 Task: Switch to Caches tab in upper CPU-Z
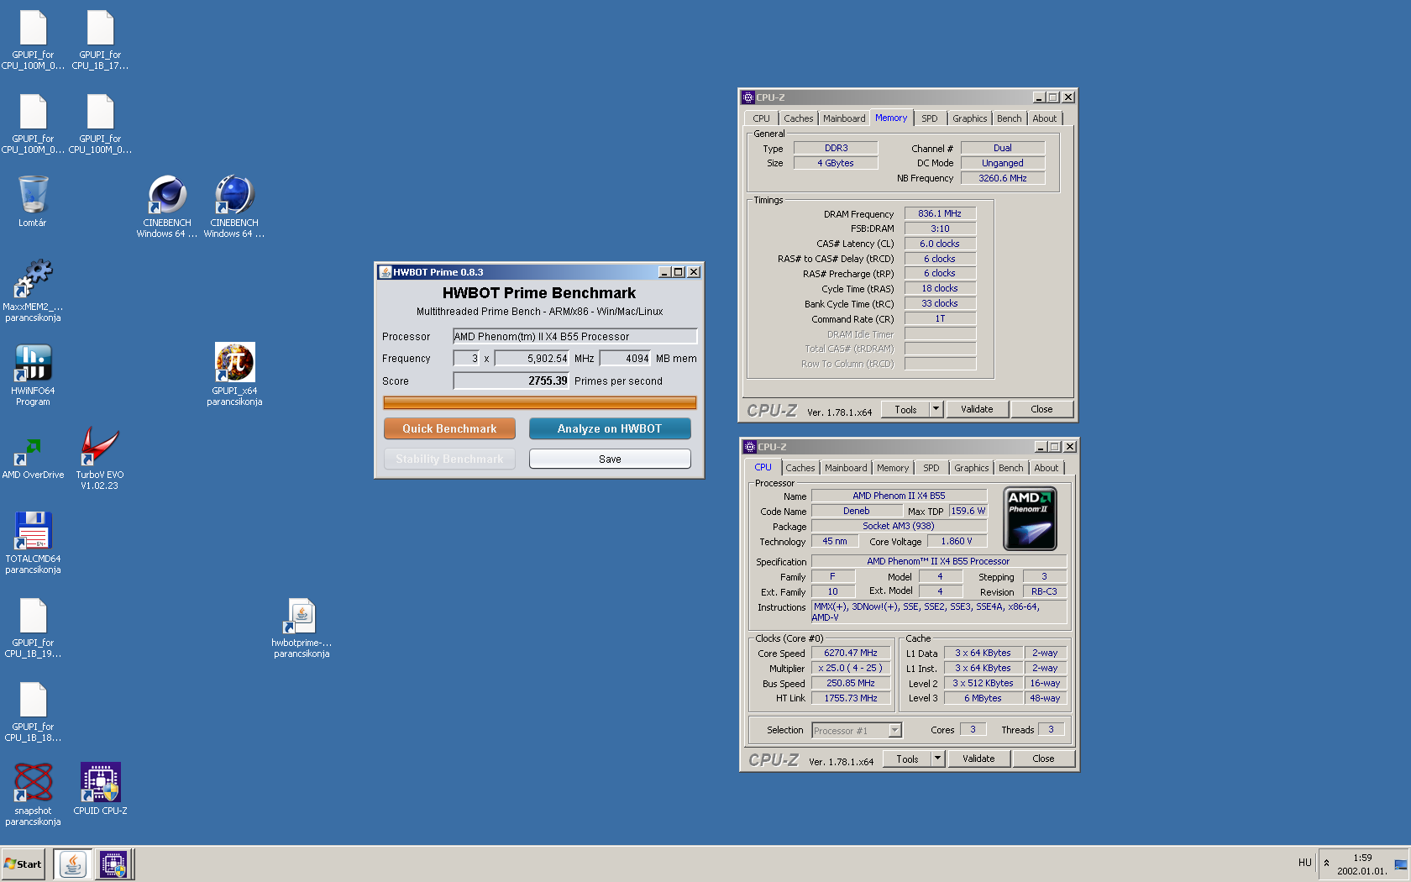tap(798, 118)
